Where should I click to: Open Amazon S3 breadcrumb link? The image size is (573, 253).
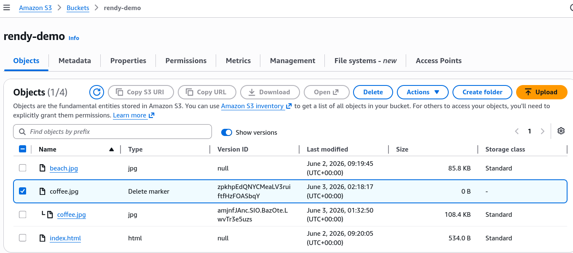pyautogui.click(x=35, y=8)
